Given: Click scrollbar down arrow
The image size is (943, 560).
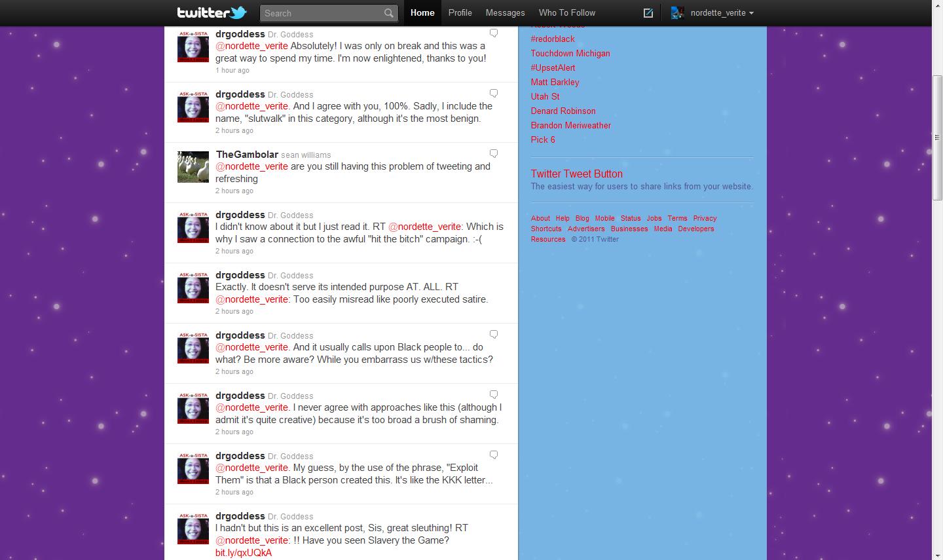Looking at the screenshot, I should (x=937, y=554).
